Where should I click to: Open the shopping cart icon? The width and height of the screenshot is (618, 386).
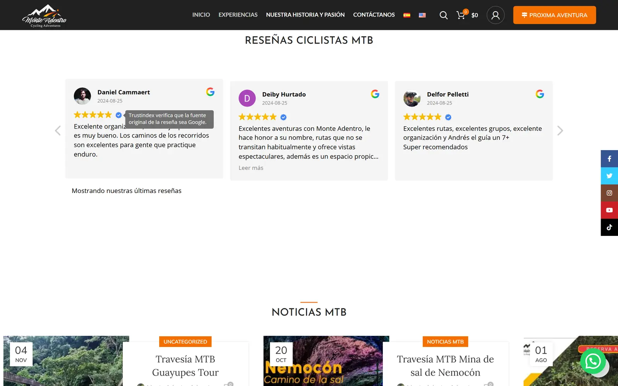[461, 15]
